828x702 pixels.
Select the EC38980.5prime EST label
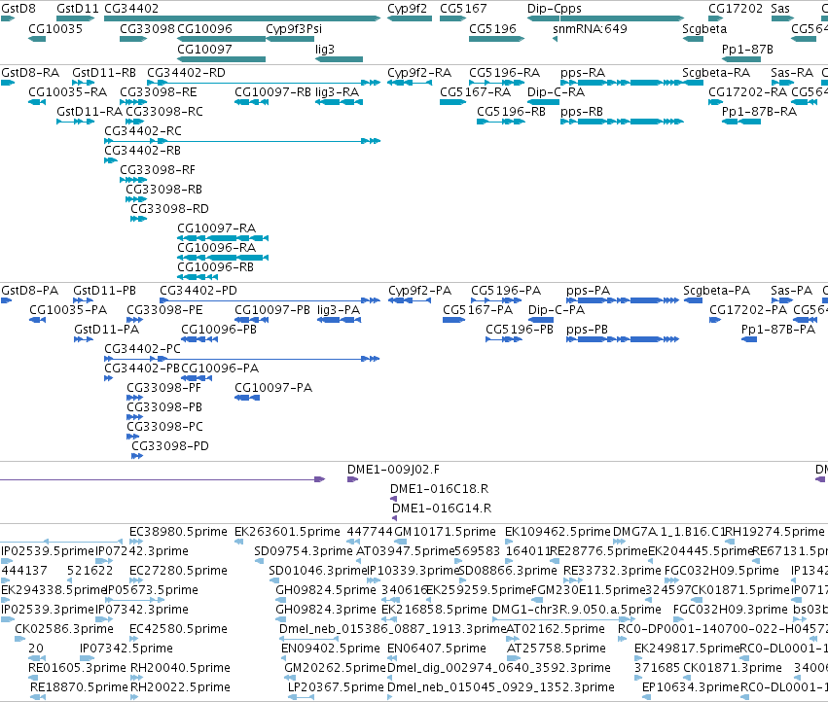(x=178, y=532)
